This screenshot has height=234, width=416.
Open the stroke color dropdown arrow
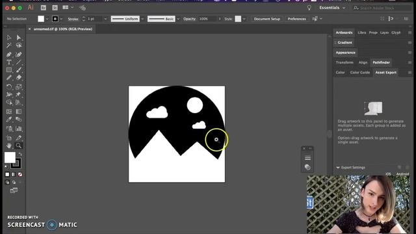[61, 19]
